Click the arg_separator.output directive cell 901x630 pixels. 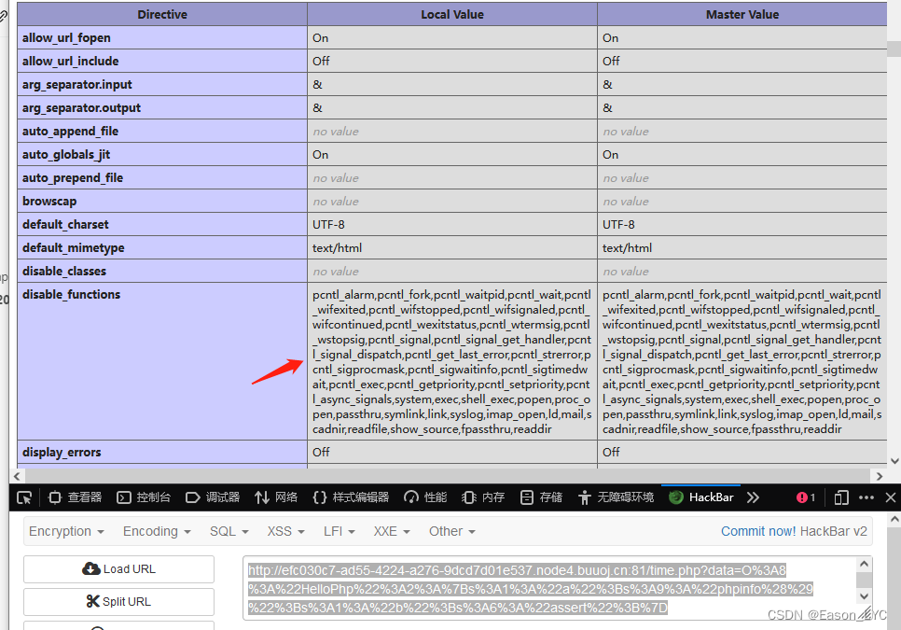[162, 108]
